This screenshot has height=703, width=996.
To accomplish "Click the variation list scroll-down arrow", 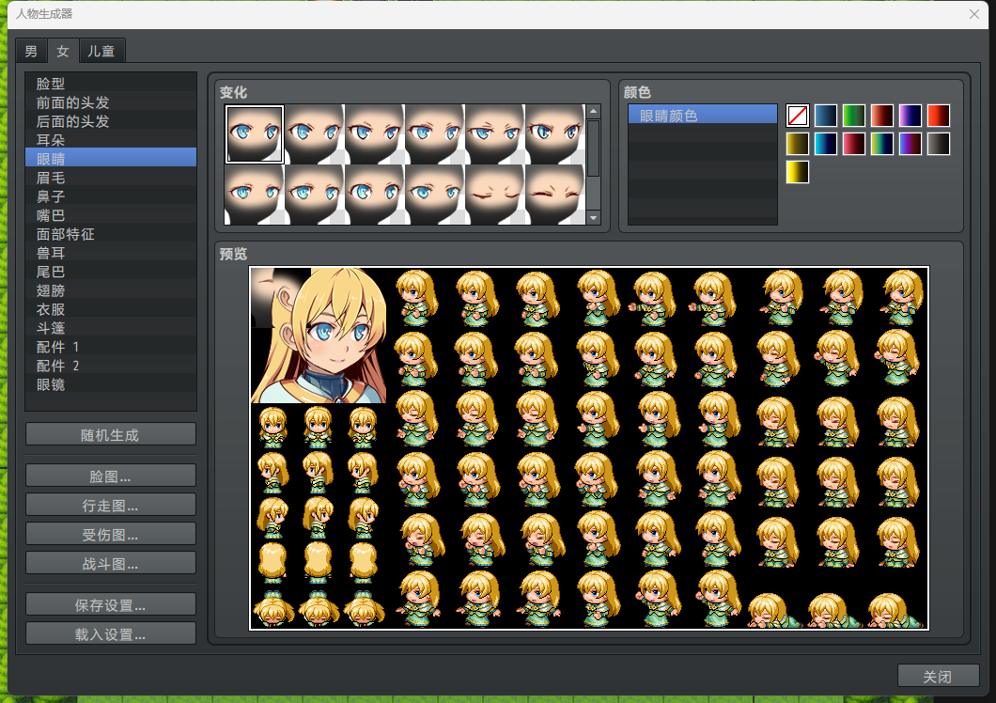I will [593, 218].
